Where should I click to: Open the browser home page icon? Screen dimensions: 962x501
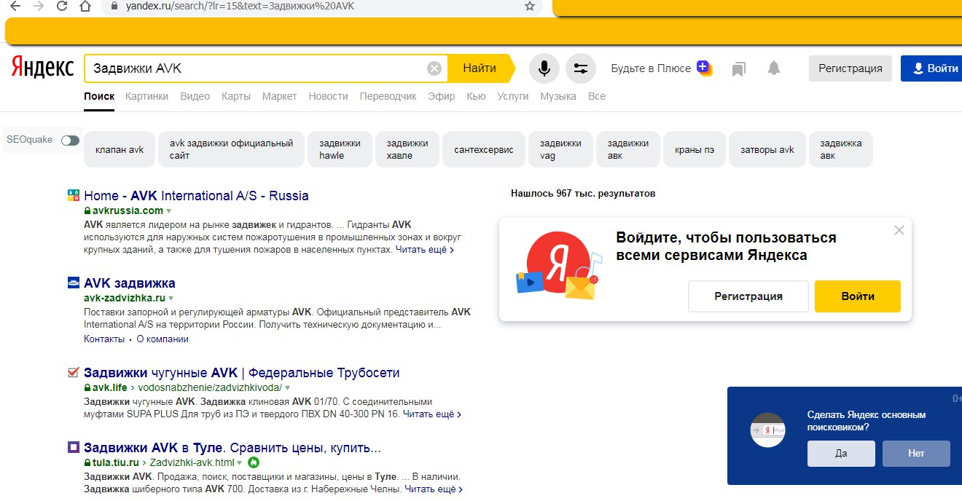[x=85, y=6]
